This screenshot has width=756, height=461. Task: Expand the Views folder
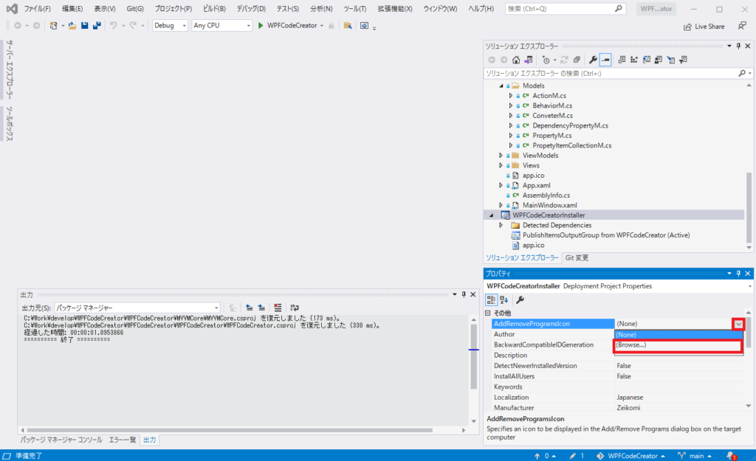[501, 166]
